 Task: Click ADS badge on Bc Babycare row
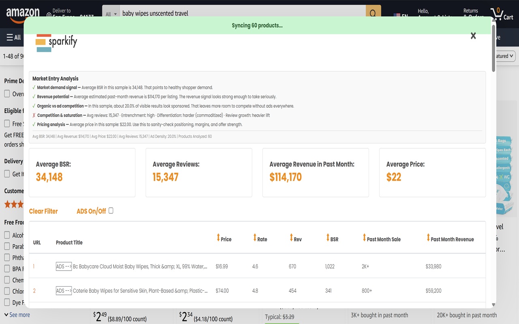coord(64,266)
